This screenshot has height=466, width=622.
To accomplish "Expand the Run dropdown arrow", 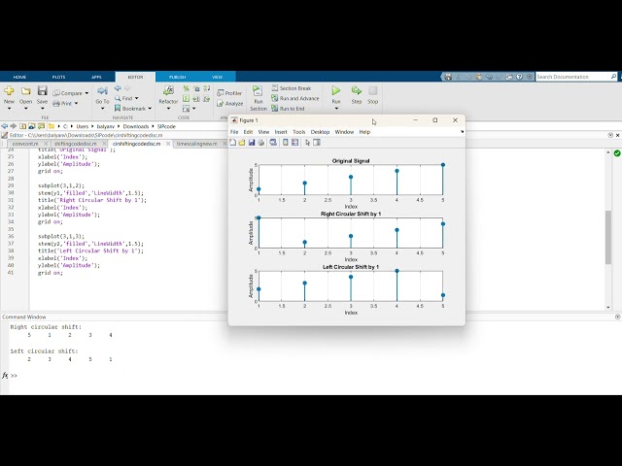I will click(x=336, y=109).
